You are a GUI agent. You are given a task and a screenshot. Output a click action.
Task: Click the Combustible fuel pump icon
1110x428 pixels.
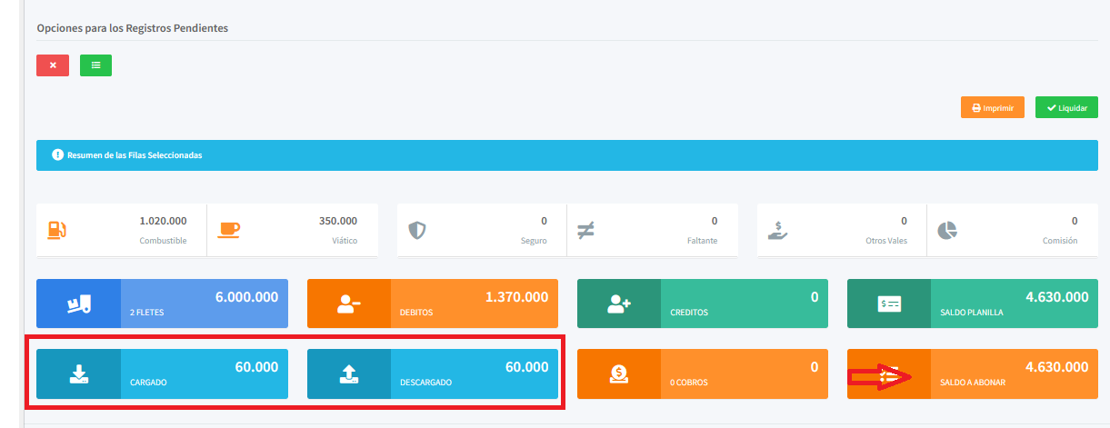pyautogui.click(x=57, y=231)
